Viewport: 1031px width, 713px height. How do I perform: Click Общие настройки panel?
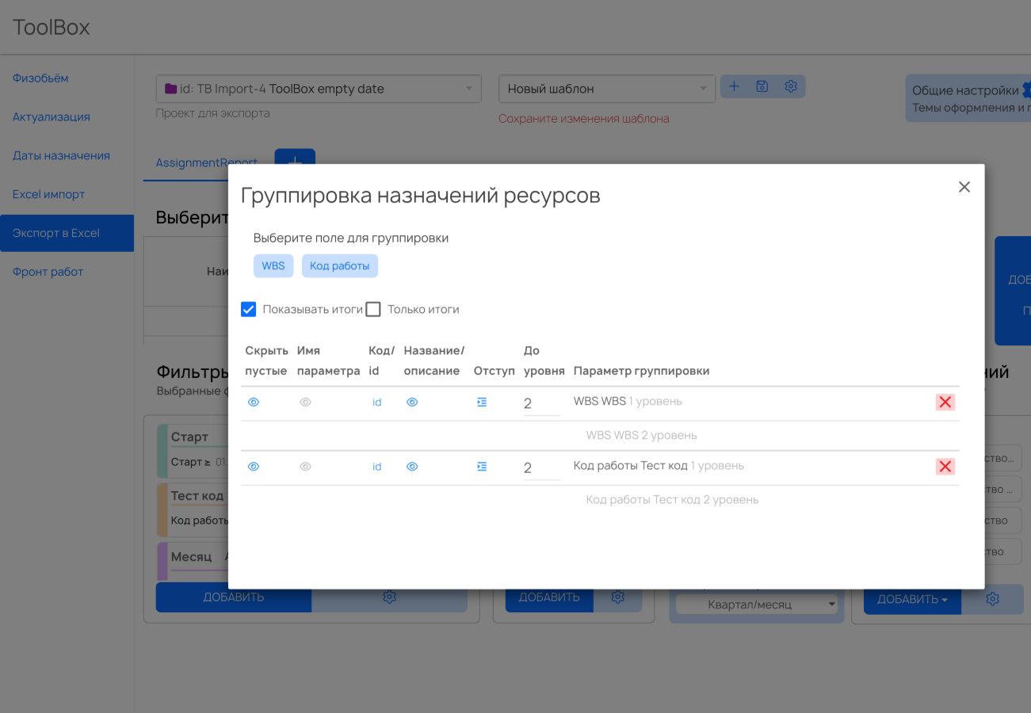pos(968,98)
